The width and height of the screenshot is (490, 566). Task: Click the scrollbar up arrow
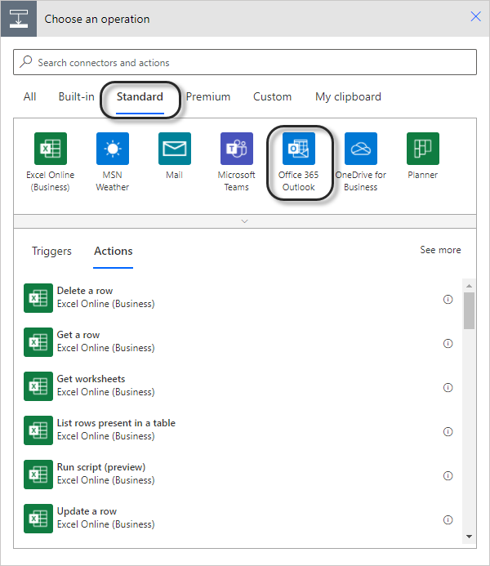pos(469,286)
